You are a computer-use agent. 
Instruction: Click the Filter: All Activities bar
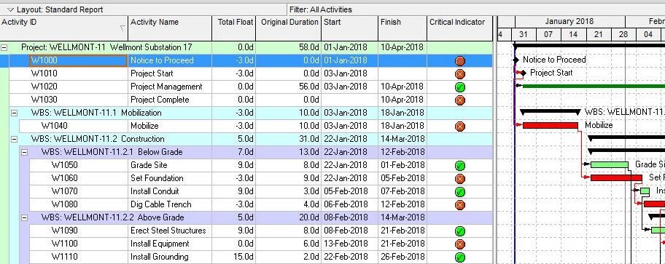(475, 9)
